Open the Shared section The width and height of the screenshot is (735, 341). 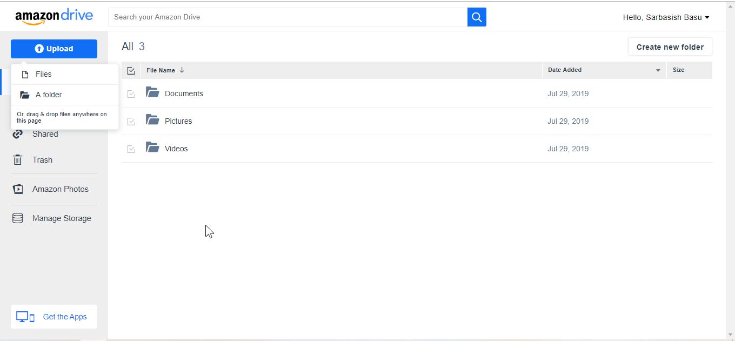point(46,134)
